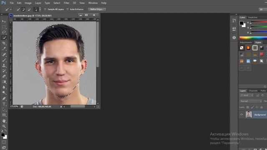Select the Path Selection tool
This screenshot has height=150, width=267.
tap(4, 109)
